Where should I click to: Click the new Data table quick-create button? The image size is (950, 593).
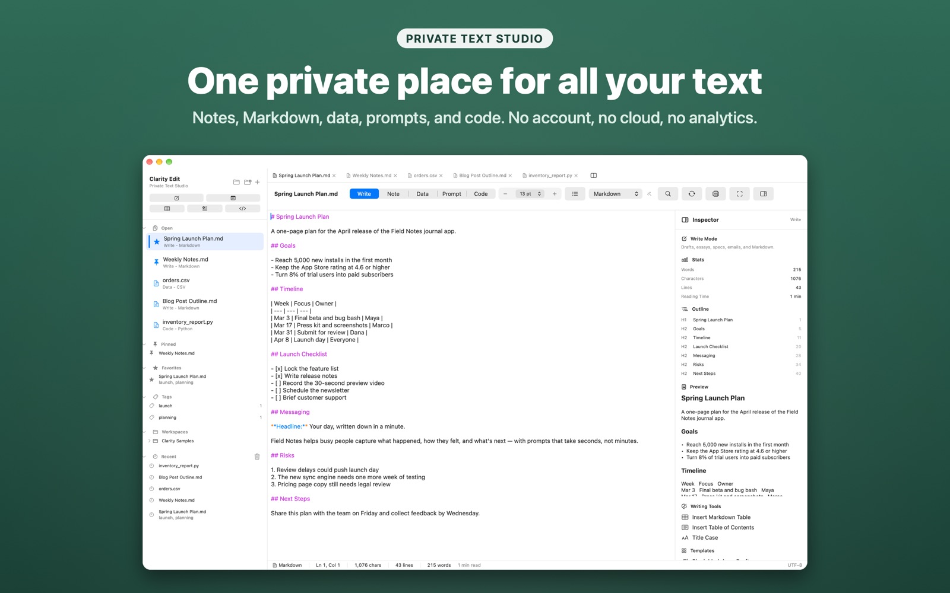point(167,209)
